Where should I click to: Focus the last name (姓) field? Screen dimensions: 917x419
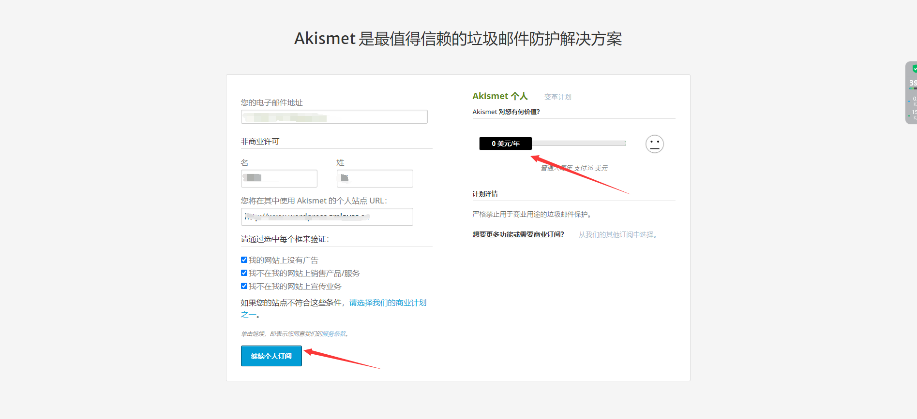375,178
